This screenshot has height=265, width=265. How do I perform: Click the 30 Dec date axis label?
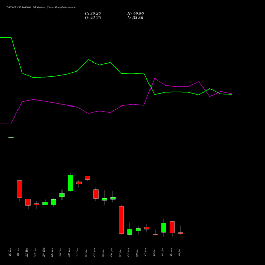(69, 252)
